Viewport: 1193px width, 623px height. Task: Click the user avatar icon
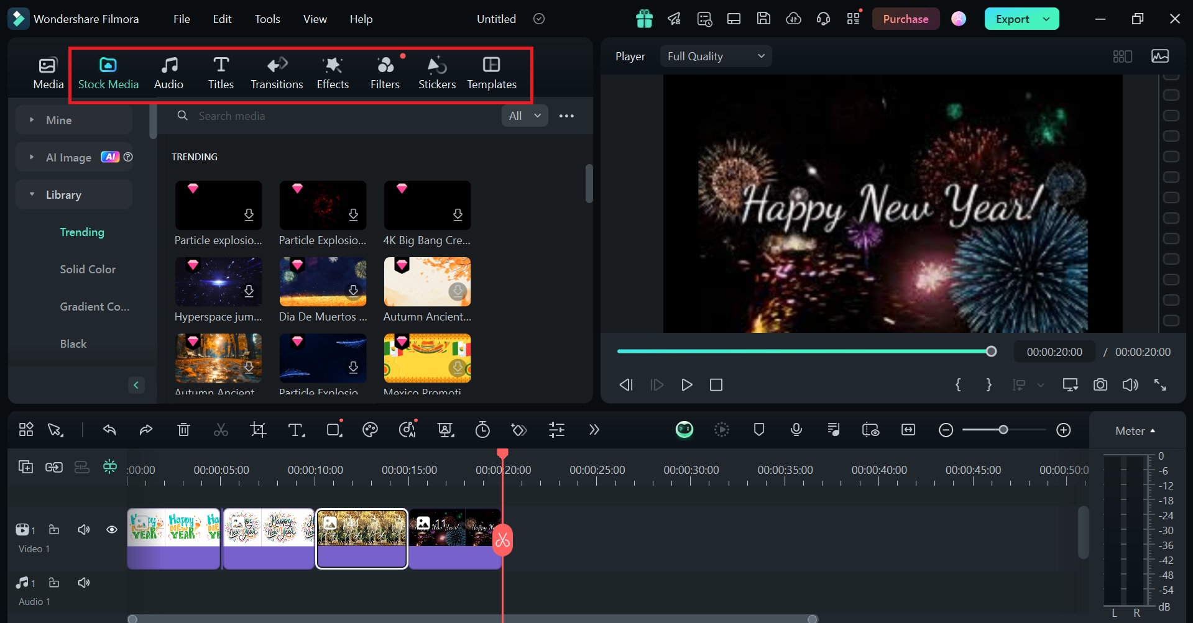[959, 19]
